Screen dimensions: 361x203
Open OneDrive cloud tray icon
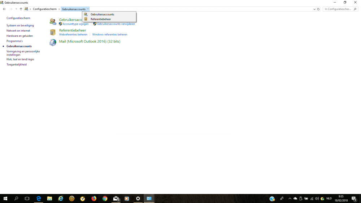point(295,199)
